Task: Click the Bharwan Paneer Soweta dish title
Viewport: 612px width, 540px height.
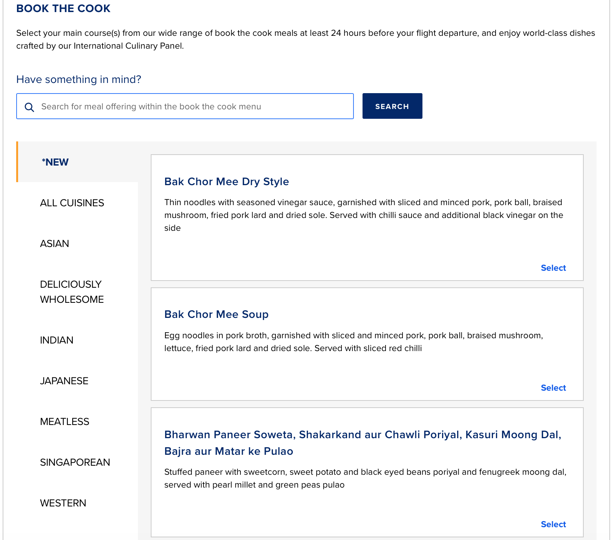Action: [x=363, y=443]
